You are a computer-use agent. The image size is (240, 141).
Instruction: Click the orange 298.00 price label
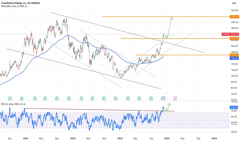click(234, 17)
